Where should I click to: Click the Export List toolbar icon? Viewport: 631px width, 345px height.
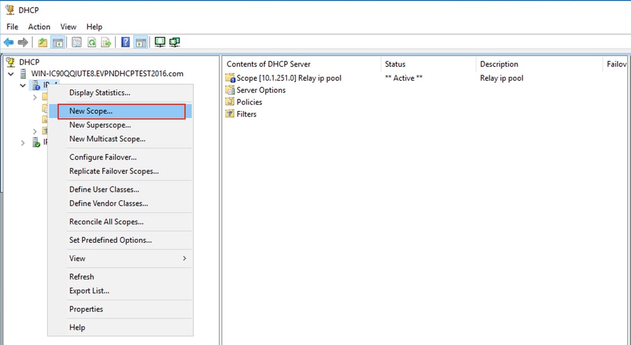click(x=106, y=42)
